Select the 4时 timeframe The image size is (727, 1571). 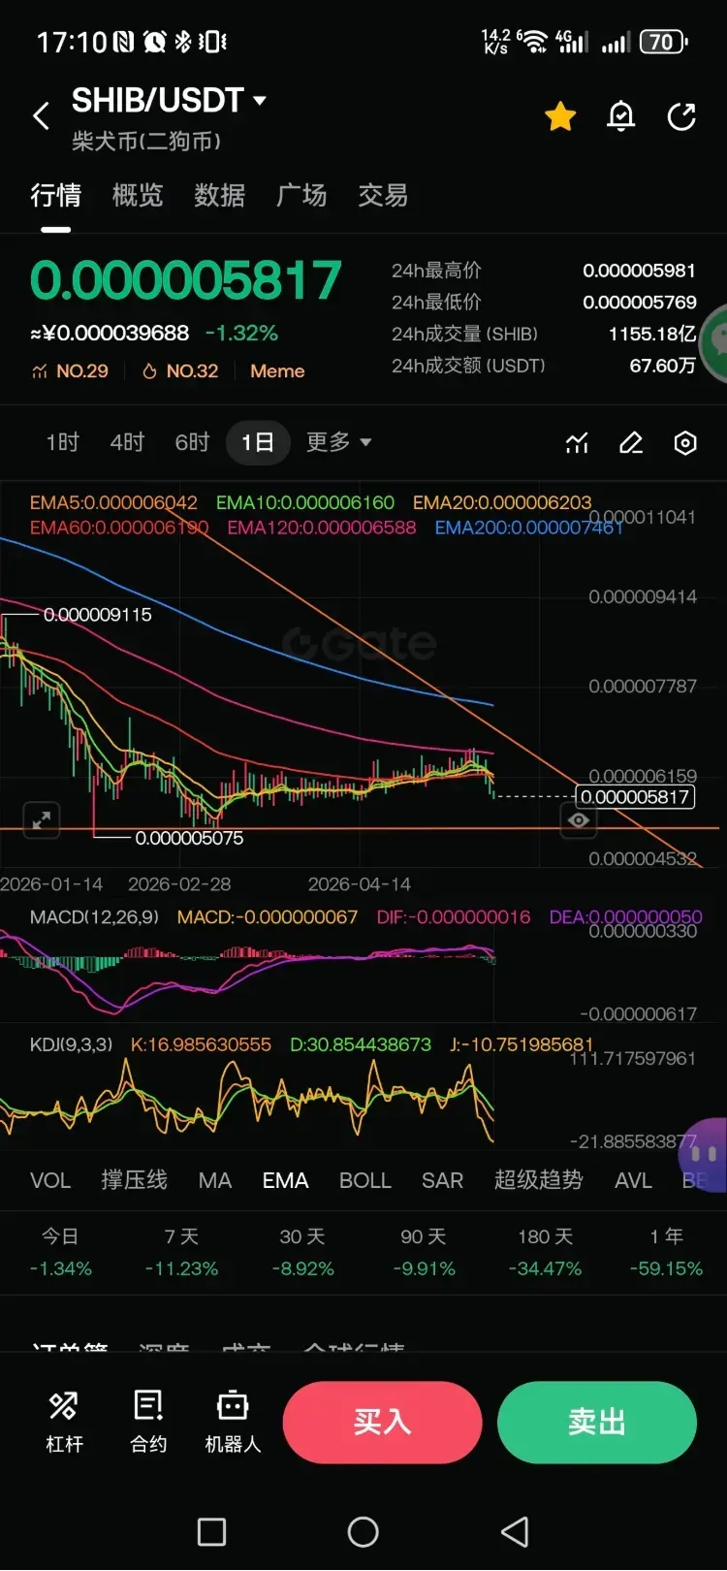pyautogui.click(x=127, y=442)
